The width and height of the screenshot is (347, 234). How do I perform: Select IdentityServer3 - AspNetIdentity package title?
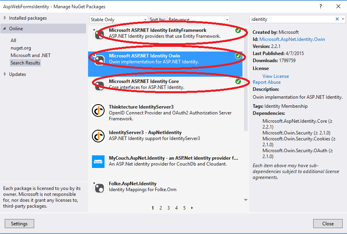pos(145,133)
